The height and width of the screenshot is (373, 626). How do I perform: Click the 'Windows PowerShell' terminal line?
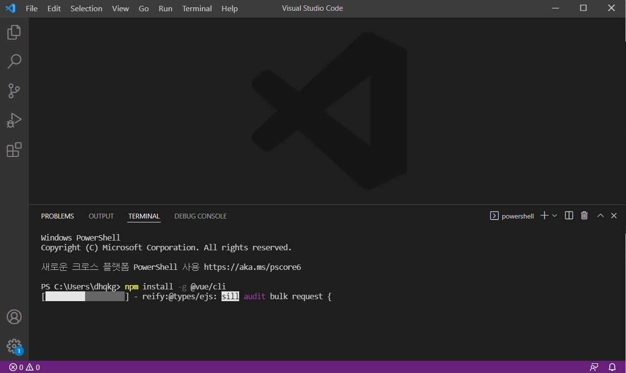point(81,238)
